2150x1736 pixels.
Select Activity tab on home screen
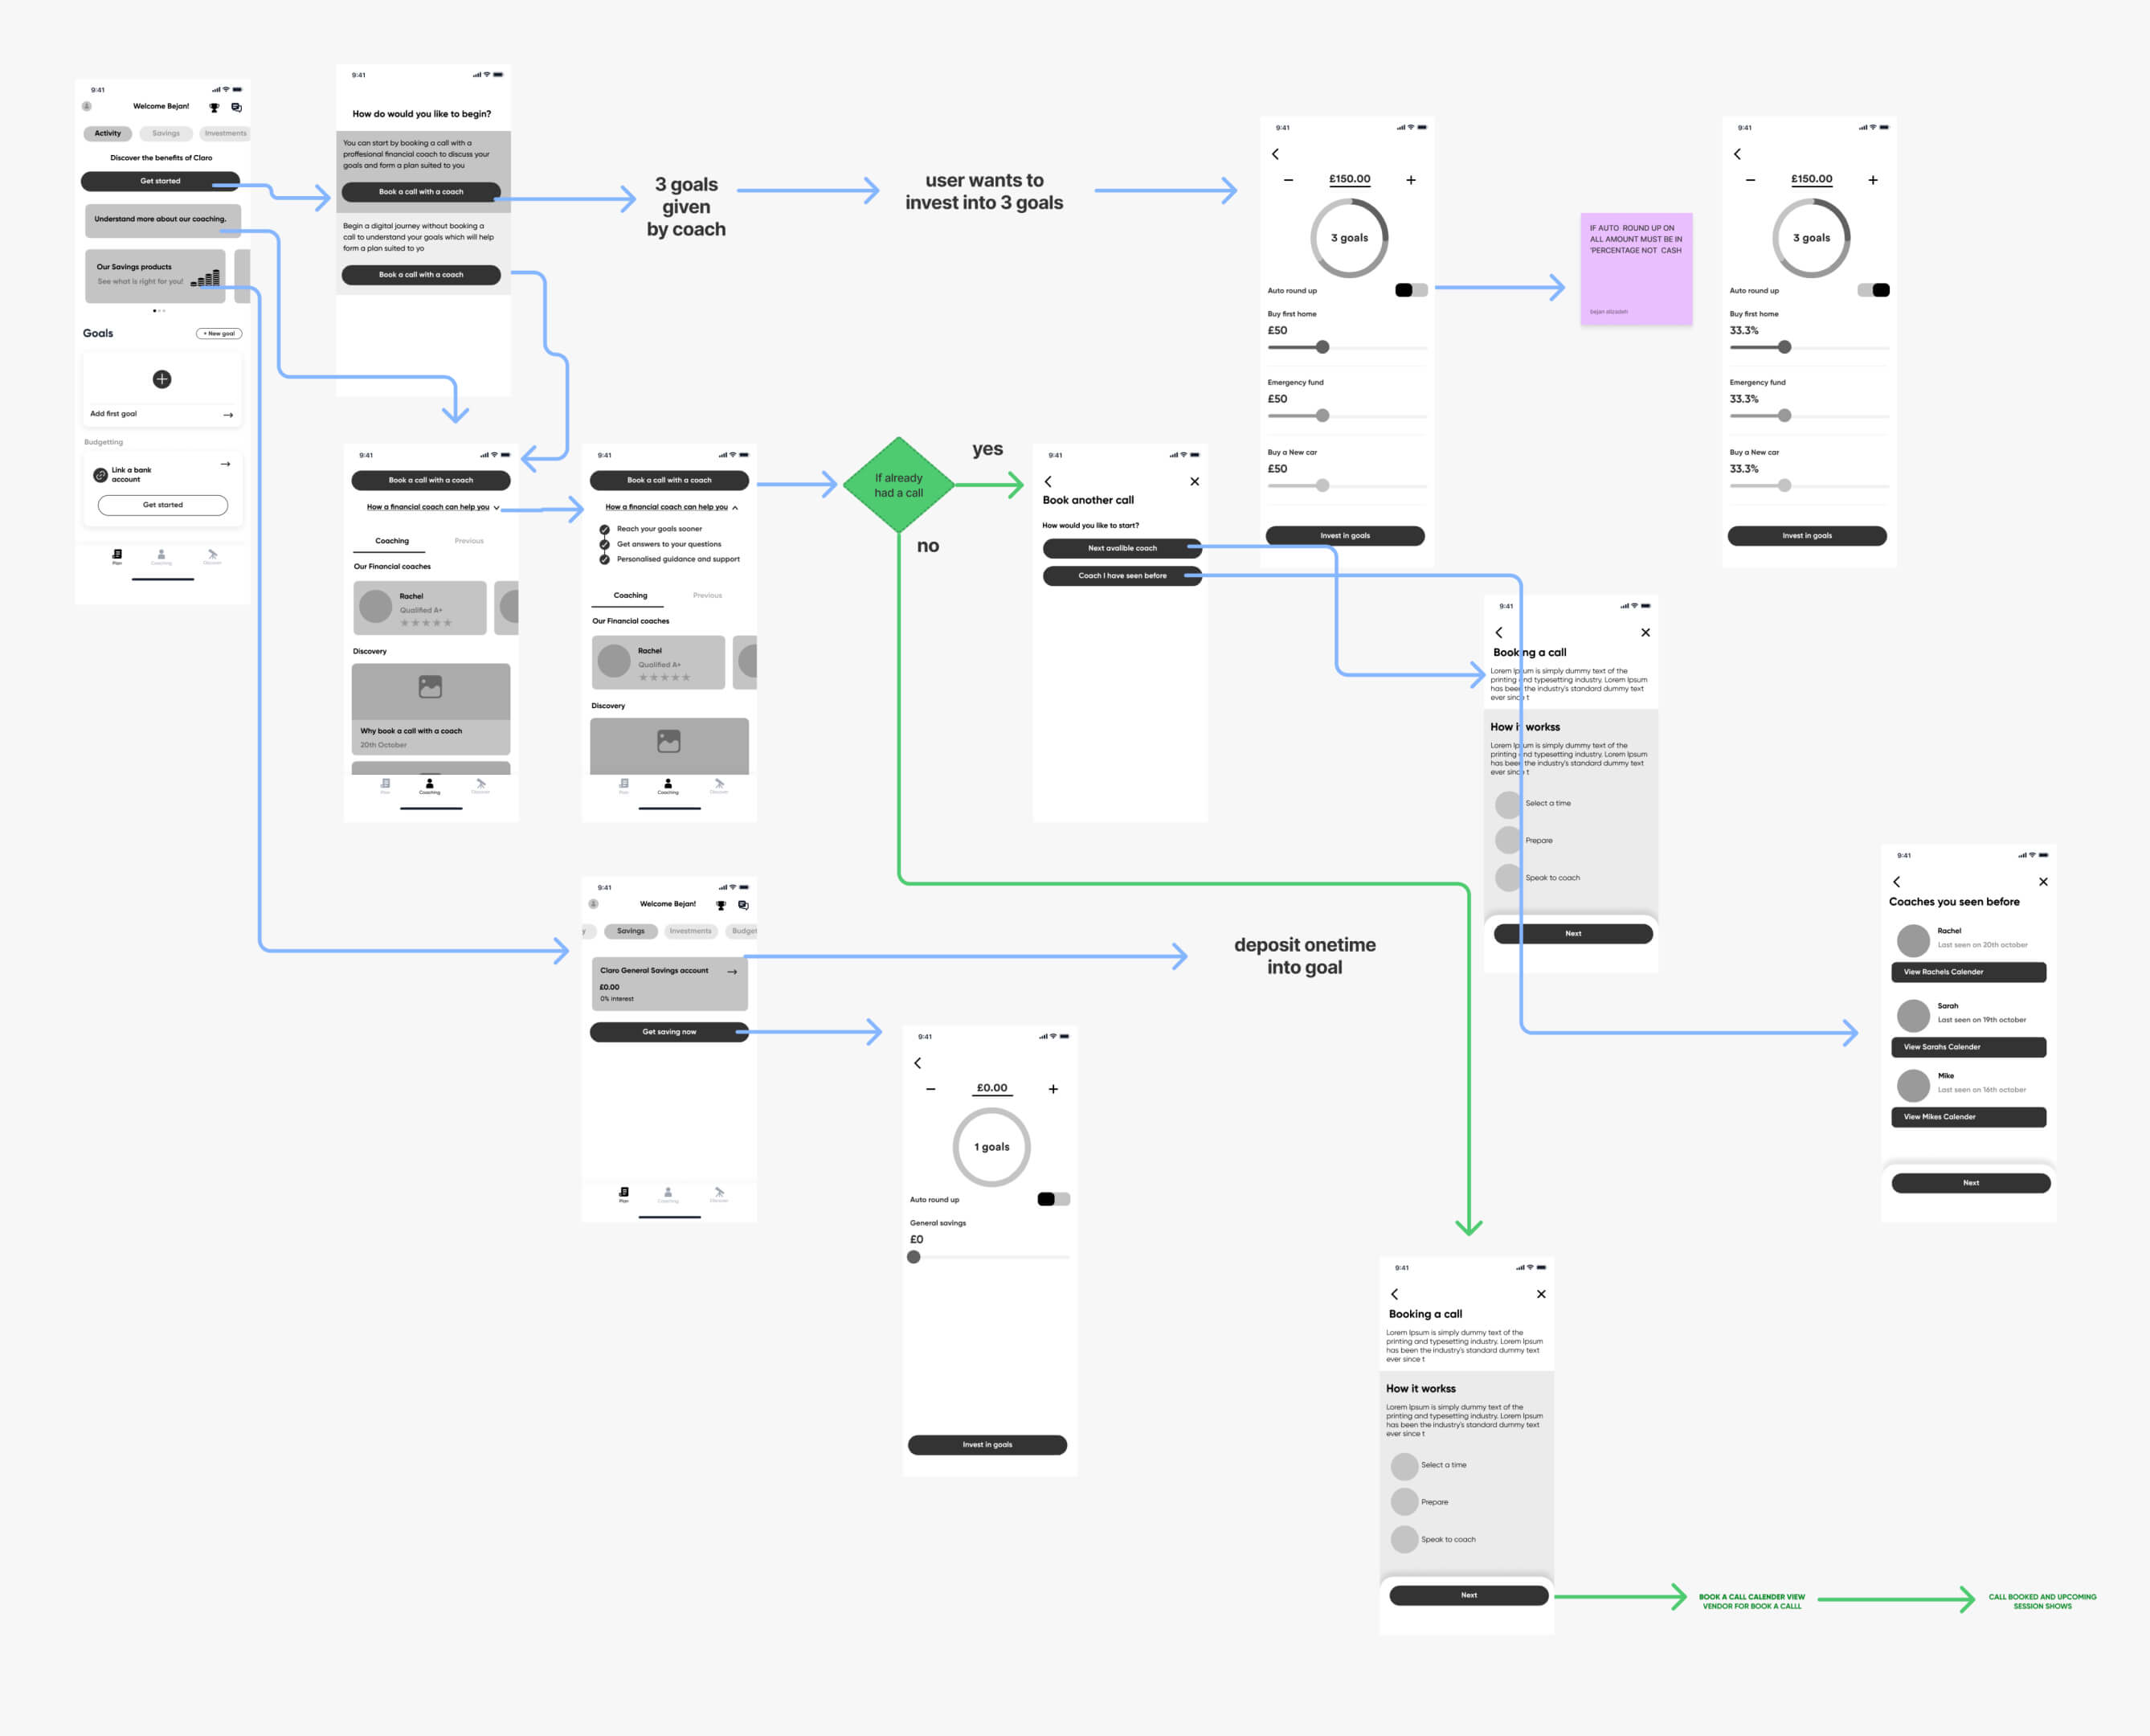107,133
